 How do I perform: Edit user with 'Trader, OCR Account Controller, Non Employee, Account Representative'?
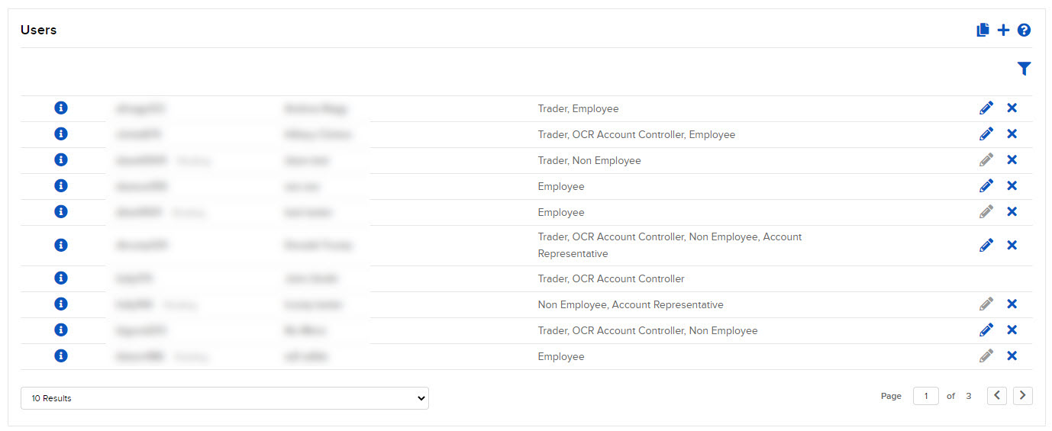click(986, 246)
